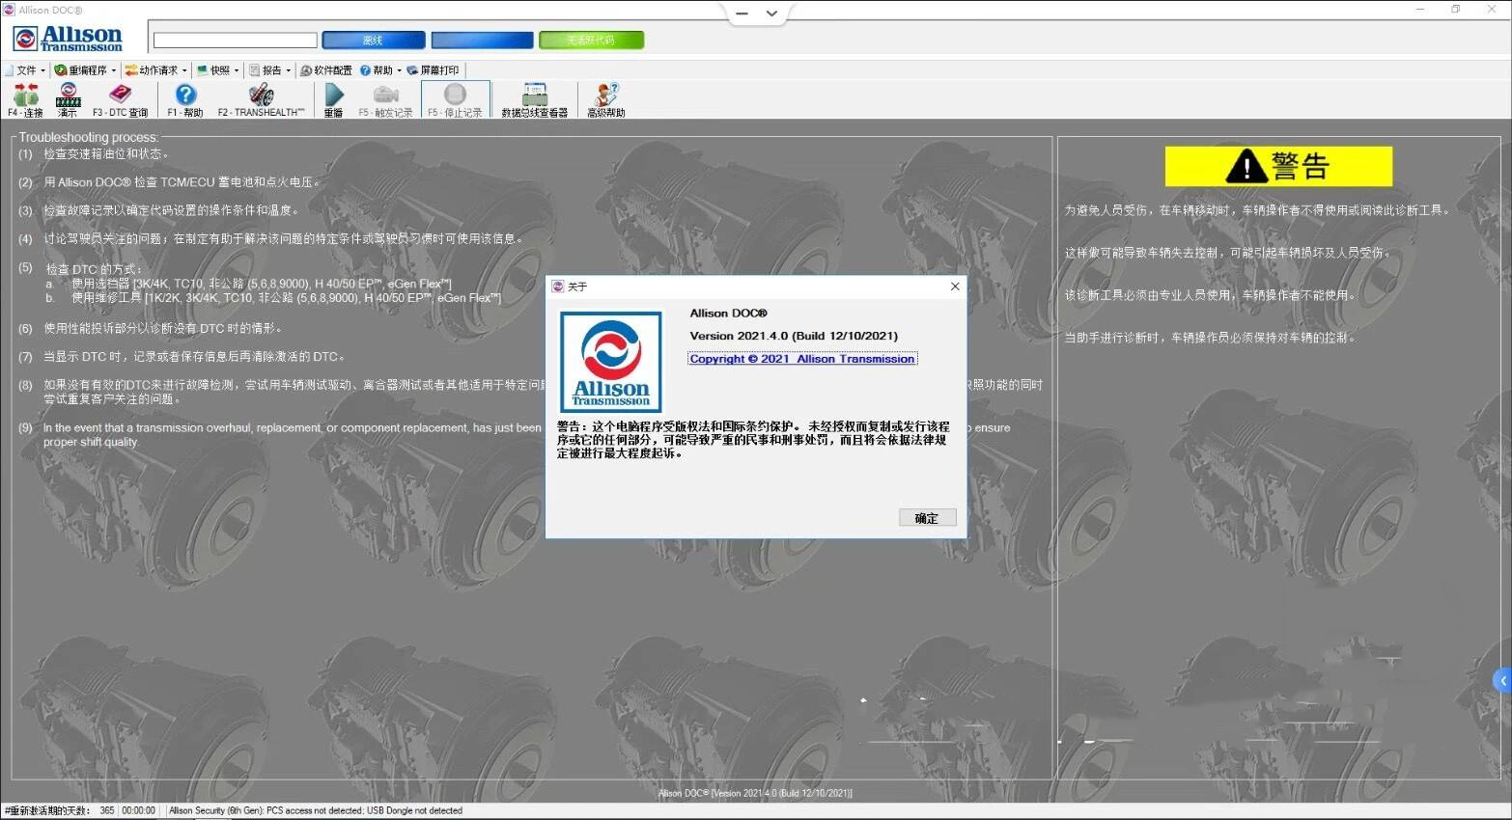1512x820 pixels.
Task: Click the blank blue status button
Action: (482, 41)
